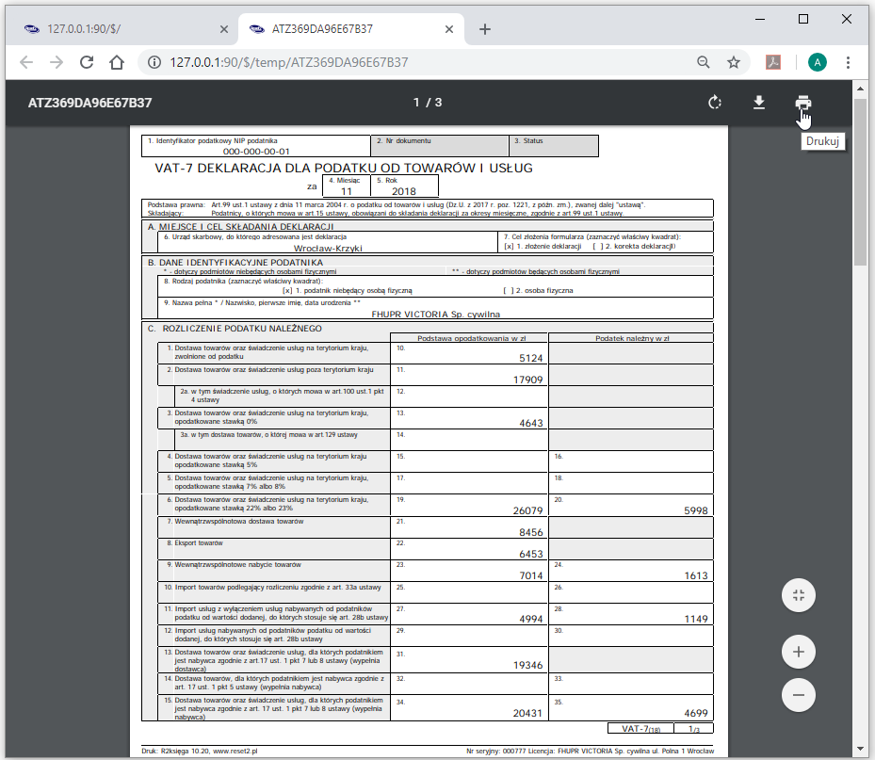Click the row label 8. Eksport towarów
Viewport: 875px width, 760px height.
pos(195,543)
